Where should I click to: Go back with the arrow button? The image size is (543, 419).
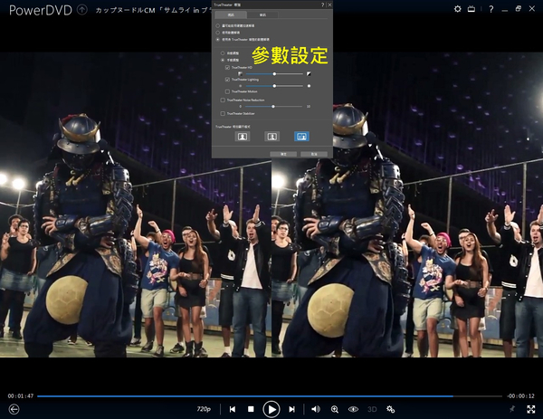pyautogui.click(x=14, y=409)
